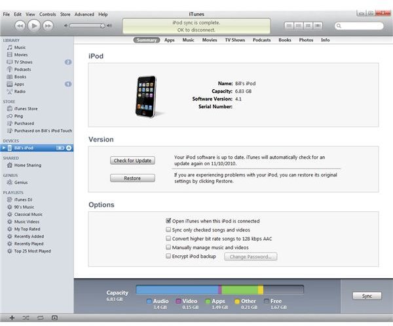Open the Controls menu
Image resolution: width=393 pixels, height=326 pixels.
[x=48, y=14]
